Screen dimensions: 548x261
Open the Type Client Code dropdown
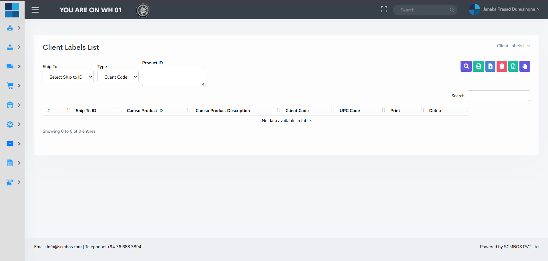(x=118, y=77)
